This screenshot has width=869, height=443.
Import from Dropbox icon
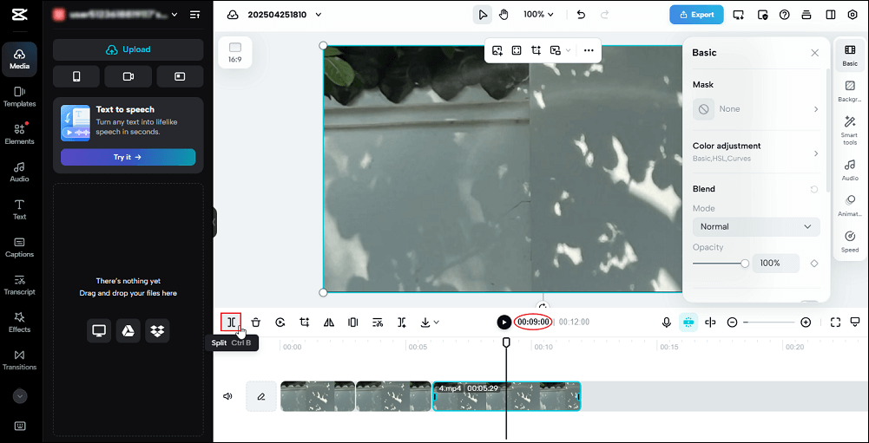pos(157,330)
